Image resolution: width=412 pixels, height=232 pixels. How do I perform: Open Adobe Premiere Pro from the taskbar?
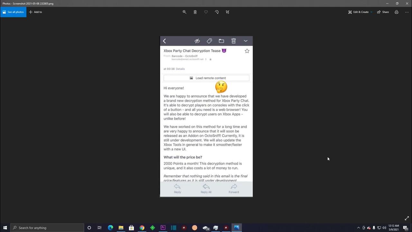(163, 227)
